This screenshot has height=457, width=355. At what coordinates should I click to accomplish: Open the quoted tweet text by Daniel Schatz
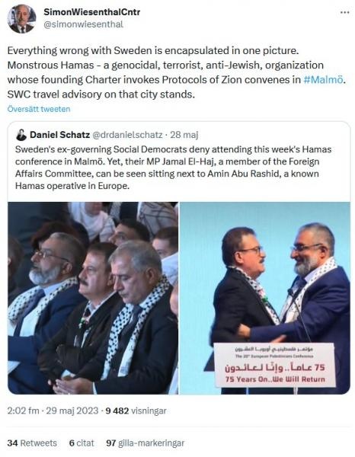pyautogui.click(x=174, y=168)
